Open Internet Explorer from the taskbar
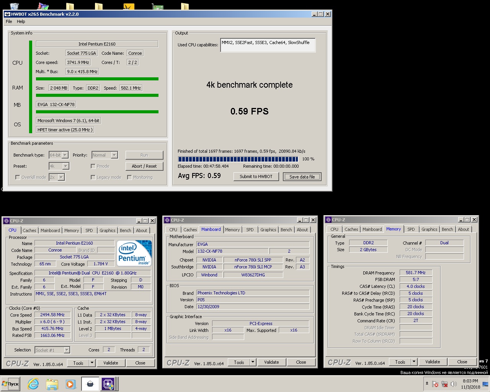Viewport: 490px width, 392px height. [x=33, y=384]
